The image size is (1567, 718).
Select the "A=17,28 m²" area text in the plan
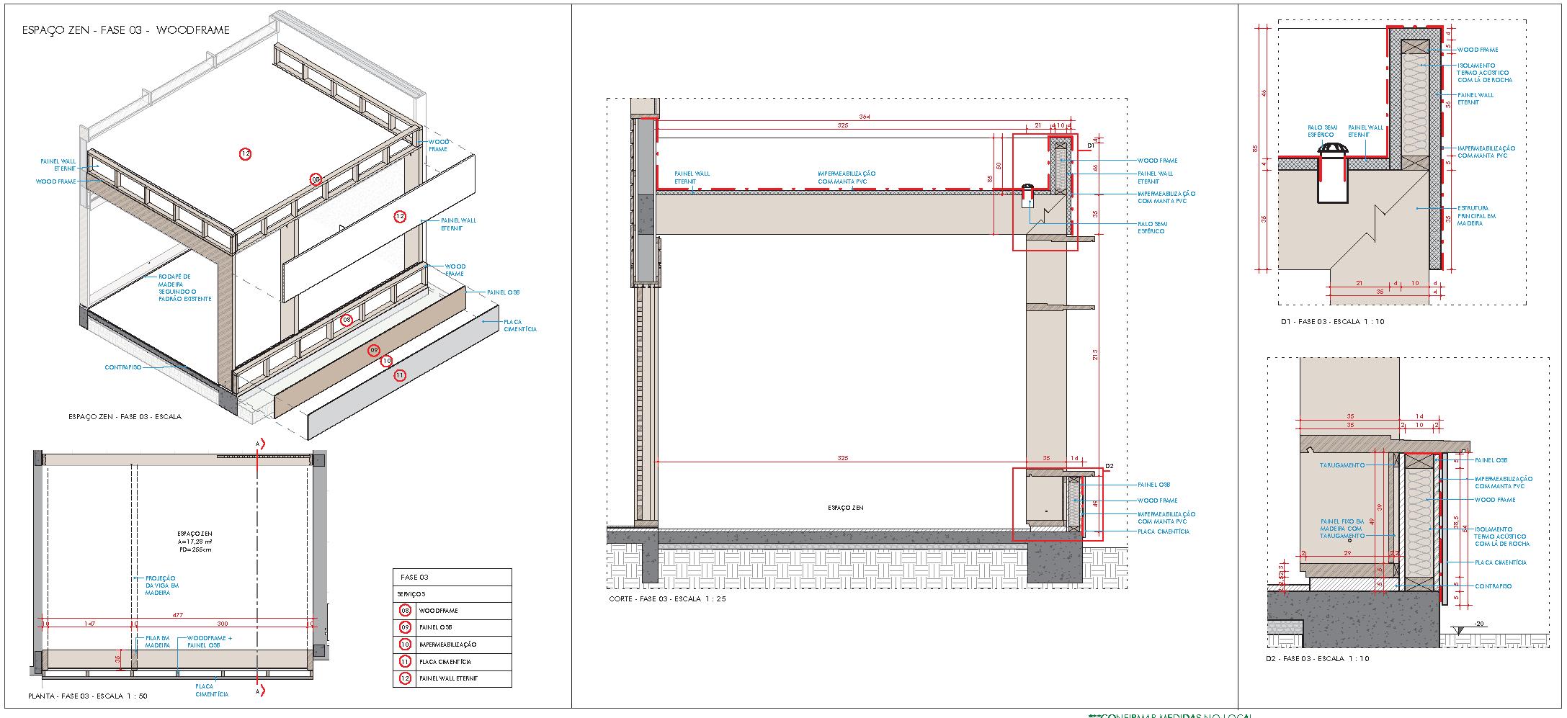tap(195, 542)
